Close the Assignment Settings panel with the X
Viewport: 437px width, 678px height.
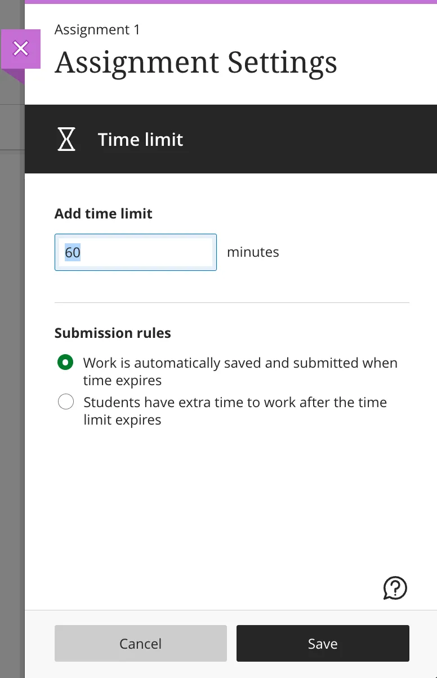click(x=21, y=49)
